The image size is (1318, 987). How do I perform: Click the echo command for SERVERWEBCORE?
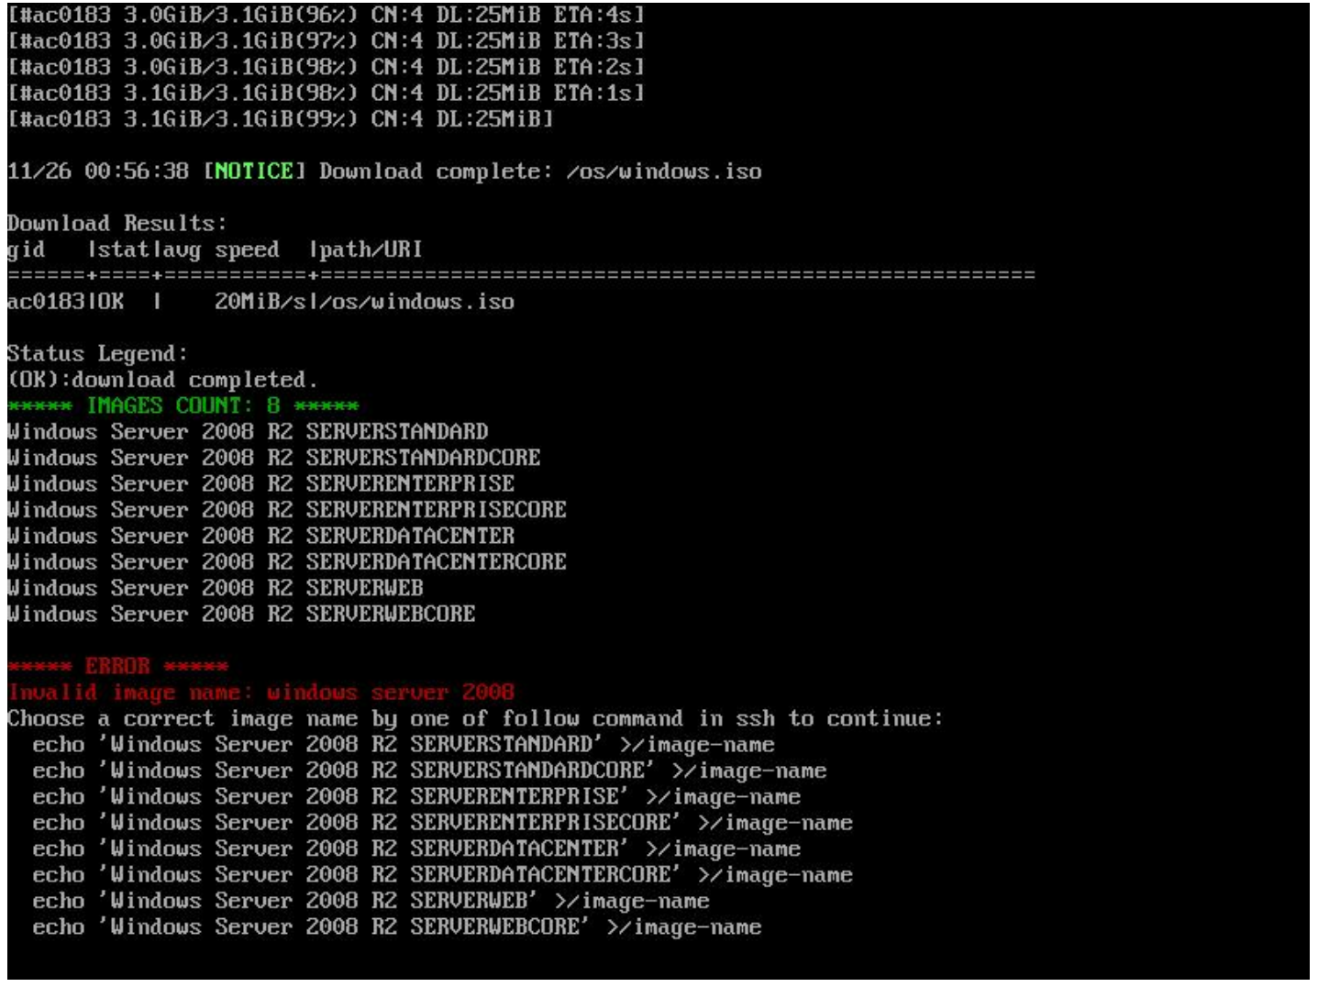(x=397, y=927)
